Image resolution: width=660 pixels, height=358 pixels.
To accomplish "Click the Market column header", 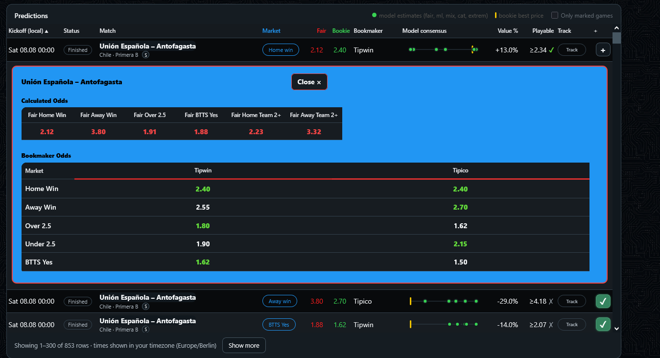I will (x=271, y=31).
